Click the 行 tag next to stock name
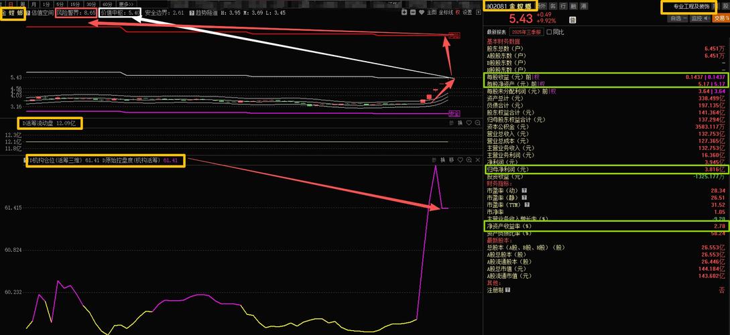The image size is (730, 335). tap(562, 6)
